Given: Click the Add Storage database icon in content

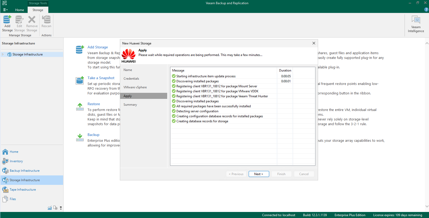Looking at the screenshot, I should [x=80, y=49].
